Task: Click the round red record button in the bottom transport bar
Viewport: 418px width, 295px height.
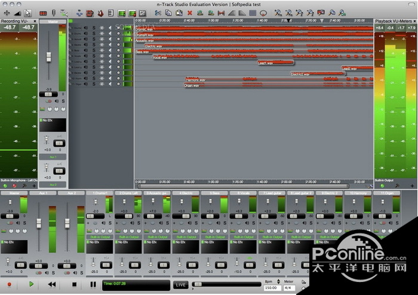Action: point(10,284)
